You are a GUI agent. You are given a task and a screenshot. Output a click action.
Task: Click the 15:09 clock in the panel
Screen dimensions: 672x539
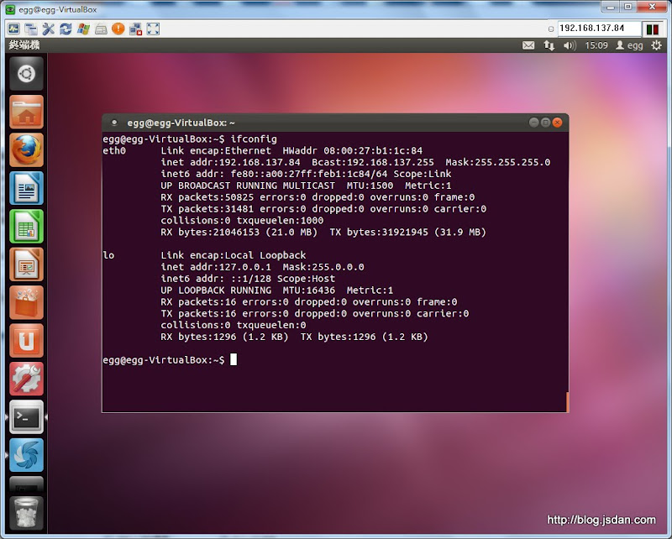click(596, 45)
